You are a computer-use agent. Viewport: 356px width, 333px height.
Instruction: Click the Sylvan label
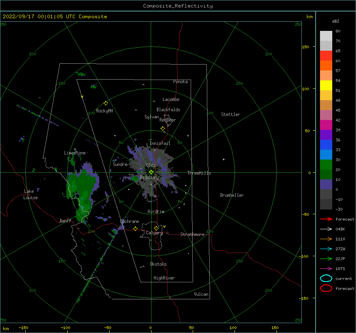coord(151,117)
